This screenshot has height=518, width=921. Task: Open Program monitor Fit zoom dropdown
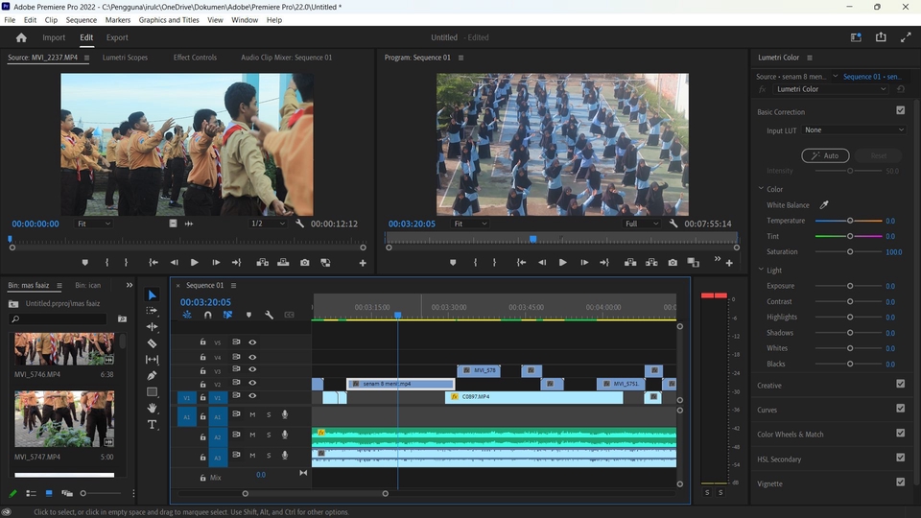click(x=470, y=224)
